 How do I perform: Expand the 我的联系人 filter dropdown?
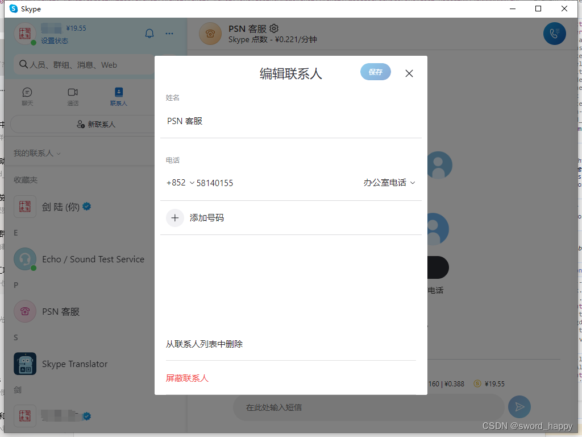[x=37, y=153]
